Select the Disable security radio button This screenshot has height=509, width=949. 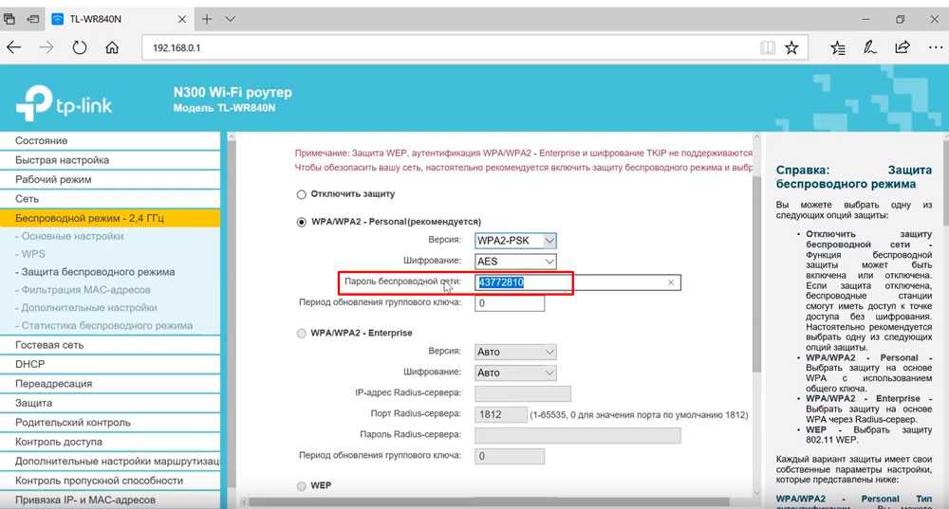[x=302, y=194]
